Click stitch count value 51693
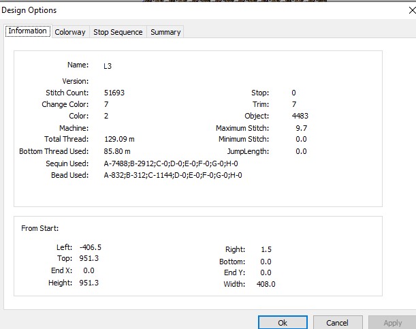 coord(114,93)
